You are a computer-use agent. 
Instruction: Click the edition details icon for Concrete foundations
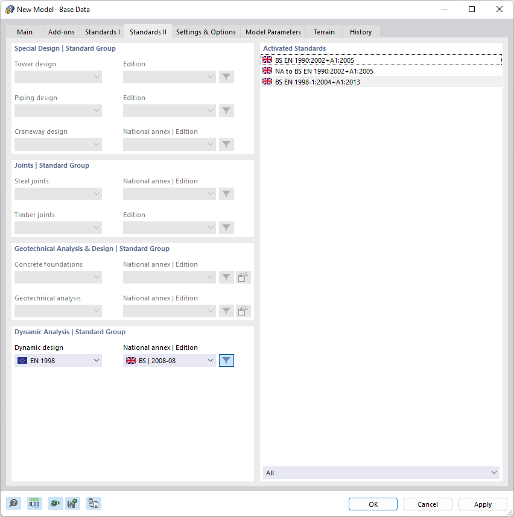[243, 277]
